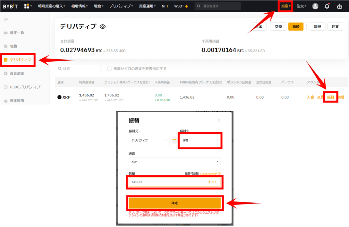Click the orange 振替 button in header card
This screenshot has height=227, width=349.
click(296, 27)
